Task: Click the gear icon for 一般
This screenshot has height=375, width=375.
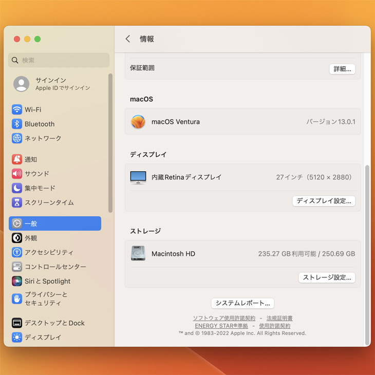Action: tap(17, 223)
